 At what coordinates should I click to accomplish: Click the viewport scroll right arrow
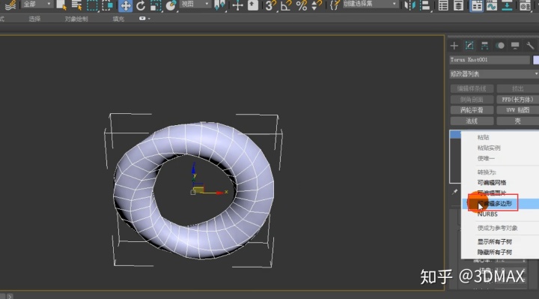coord(10,296)
